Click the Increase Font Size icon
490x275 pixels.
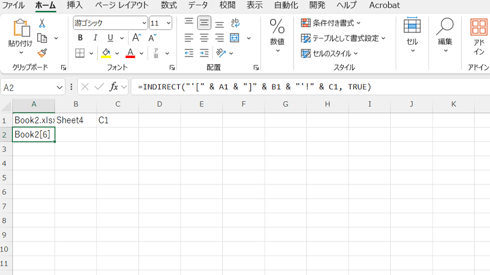click(137, 38)
